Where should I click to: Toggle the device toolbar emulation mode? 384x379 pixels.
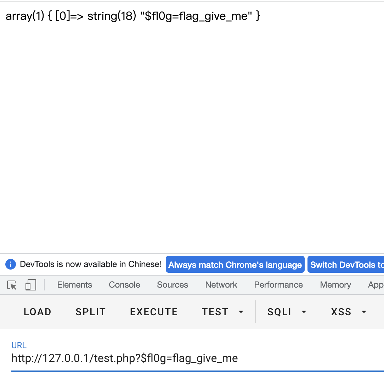[31, 284]
